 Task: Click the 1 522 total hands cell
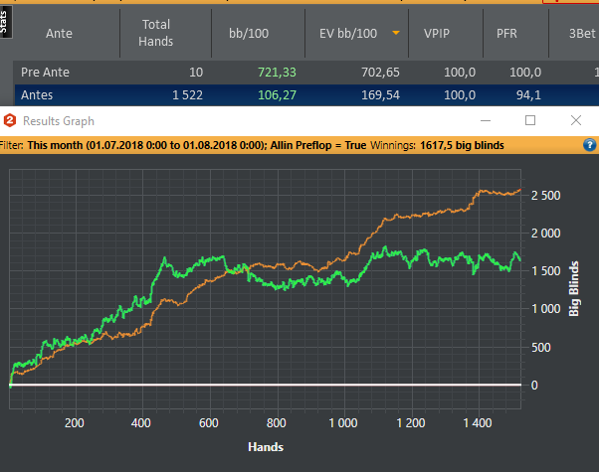pyautogui.click(x=187, y=95)
